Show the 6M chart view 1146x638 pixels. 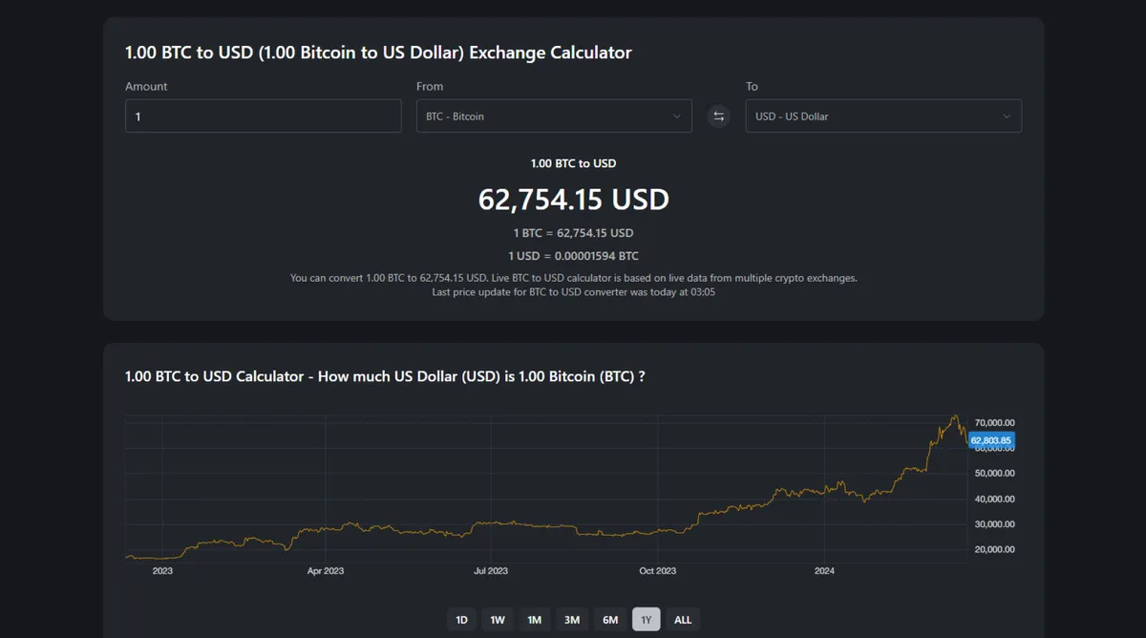(x=609, y=619)
